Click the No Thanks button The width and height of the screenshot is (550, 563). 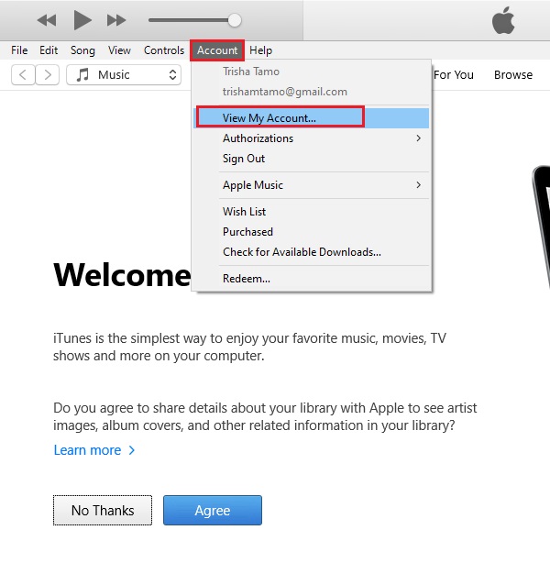[x=103, y=510]
